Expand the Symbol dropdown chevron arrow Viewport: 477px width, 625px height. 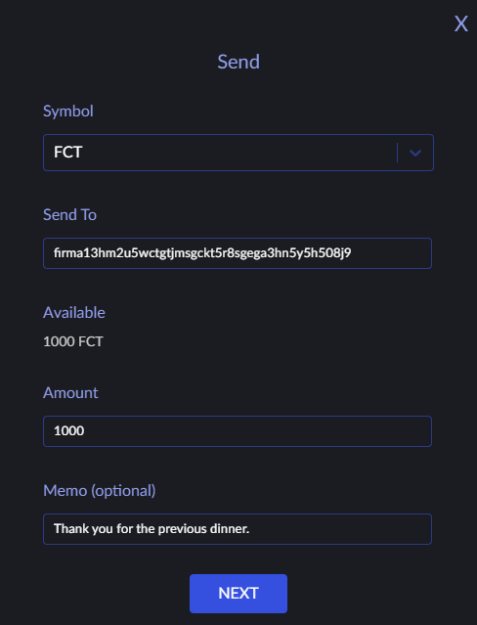(x=415, y=153)
